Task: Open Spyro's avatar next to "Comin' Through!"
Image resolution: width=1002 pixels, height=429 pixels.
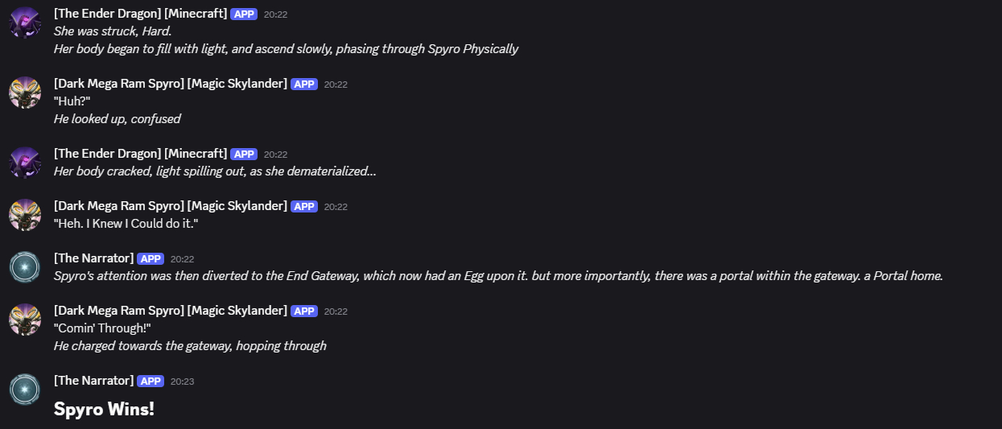Action: [x=25, y=320]
